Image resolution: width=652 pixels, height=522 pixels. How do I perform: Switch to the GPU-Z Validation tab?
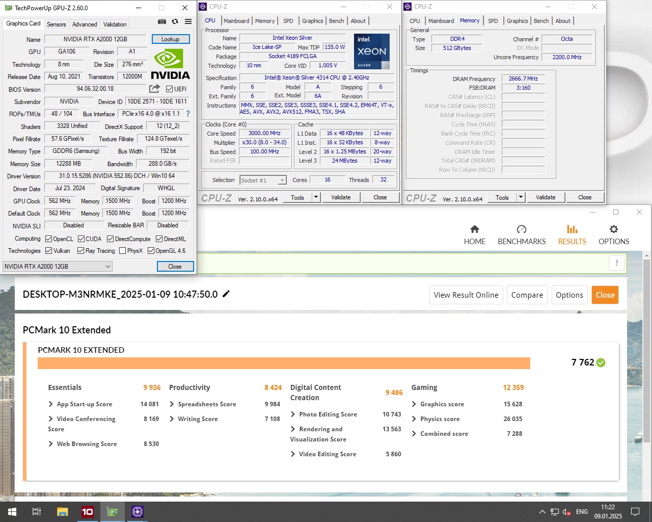115,24
